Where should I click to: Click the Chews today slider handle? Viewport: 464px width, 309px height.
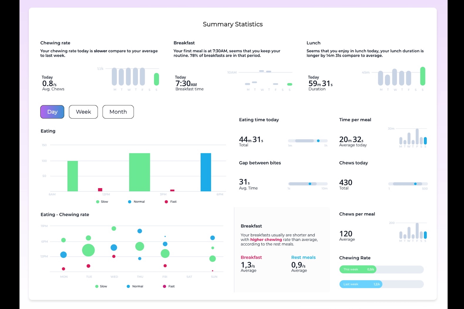coord(415,184)
